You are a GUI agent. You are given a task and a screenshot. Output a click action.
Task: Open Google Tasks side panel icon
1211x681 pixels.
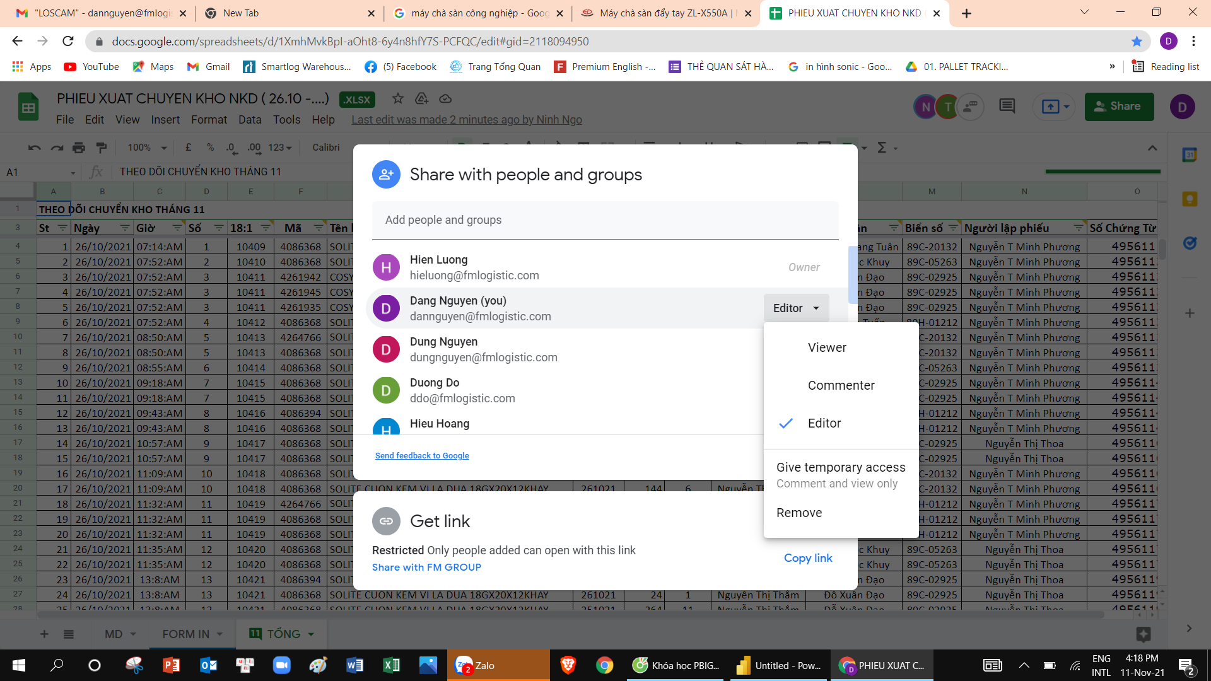1190,243
